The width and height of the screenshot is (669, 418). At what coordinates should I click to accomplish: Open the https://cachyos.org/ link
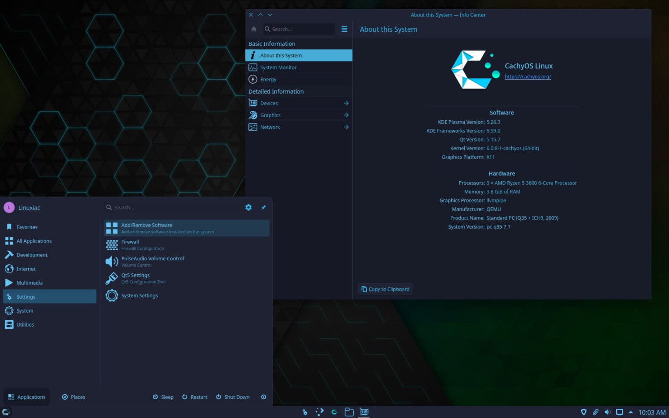(528, 77)
